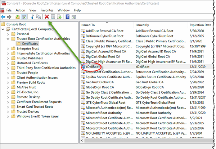Click the Baltimore CyberTrust Root certificate icon
The height and width of the screenshot is (149, 216).
click(83, 36)
